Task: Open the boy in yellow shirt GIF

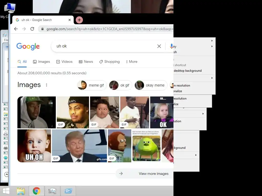Action: click(135, 112)
